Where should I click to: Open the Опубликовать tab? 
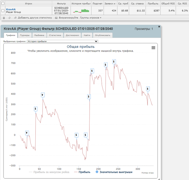[103, 35]
